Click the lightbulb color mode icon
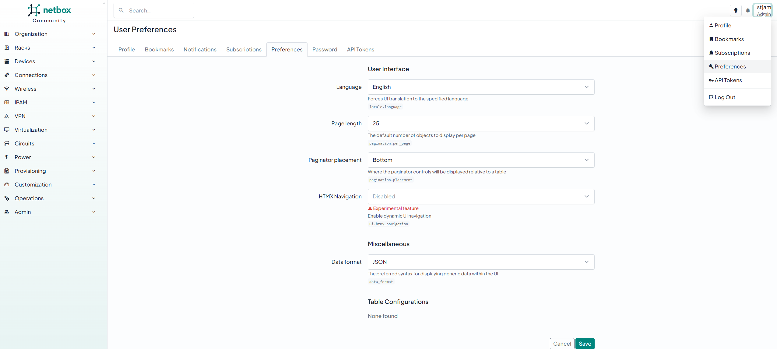The height and width of the screenshot is (349, 777). point(736,10)
